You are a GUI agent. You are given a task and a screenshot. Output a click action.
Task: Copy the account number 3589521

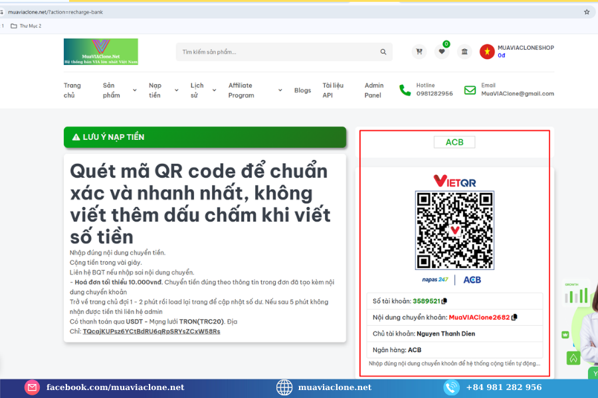445,301
